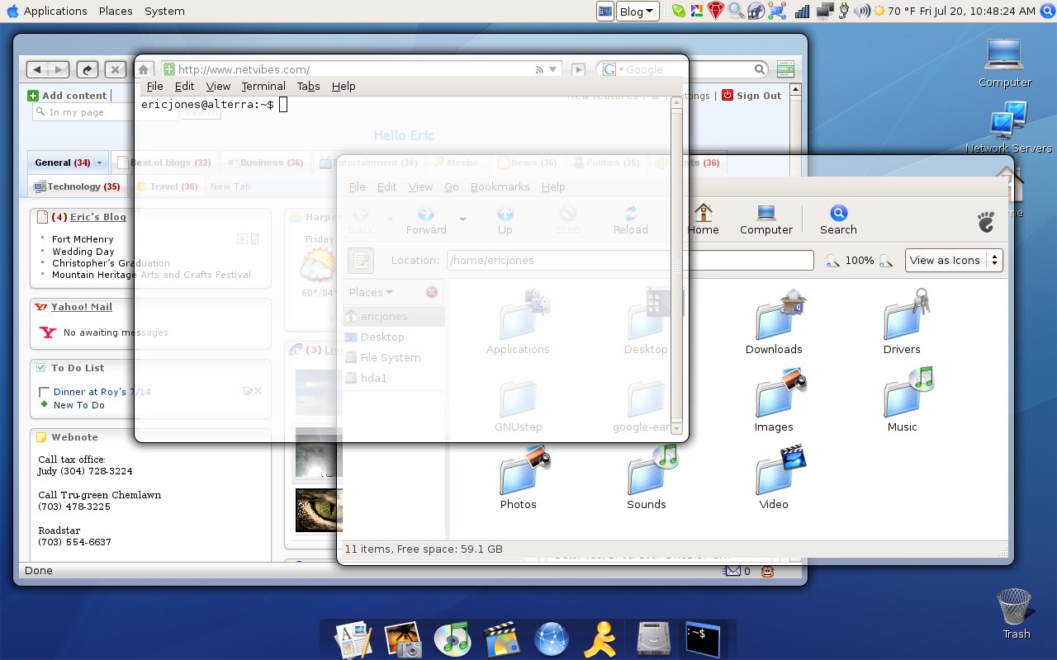
Task: Open the Blog dropdown in top panel
Action: click(x=638, y=11)
